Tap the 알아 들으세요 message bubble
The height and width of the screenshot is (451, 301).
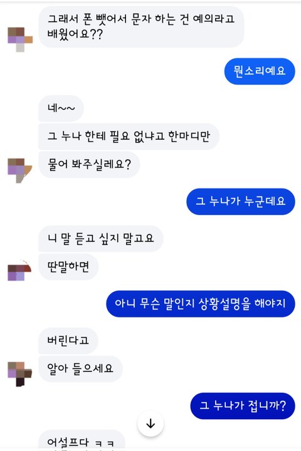pyautogui.click(x=80, y=369)
